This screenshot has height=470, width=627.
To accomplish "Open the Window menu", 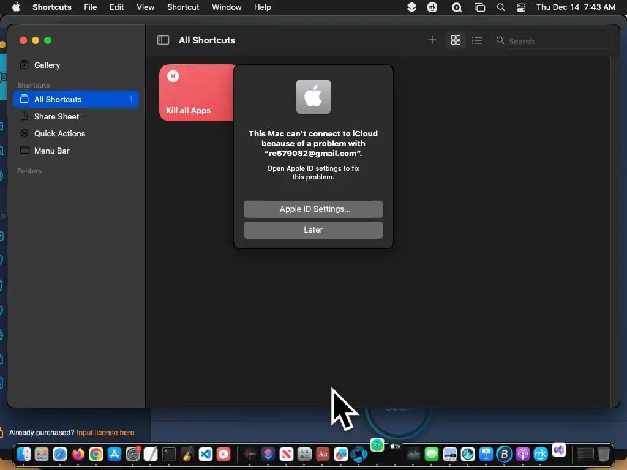I will click(227, 7).
